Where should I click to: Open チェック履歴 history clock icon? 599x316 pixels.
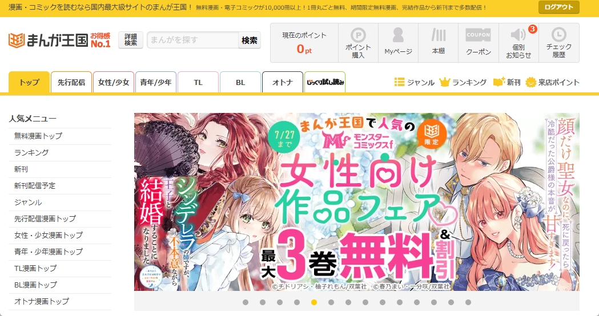[559, 43]
